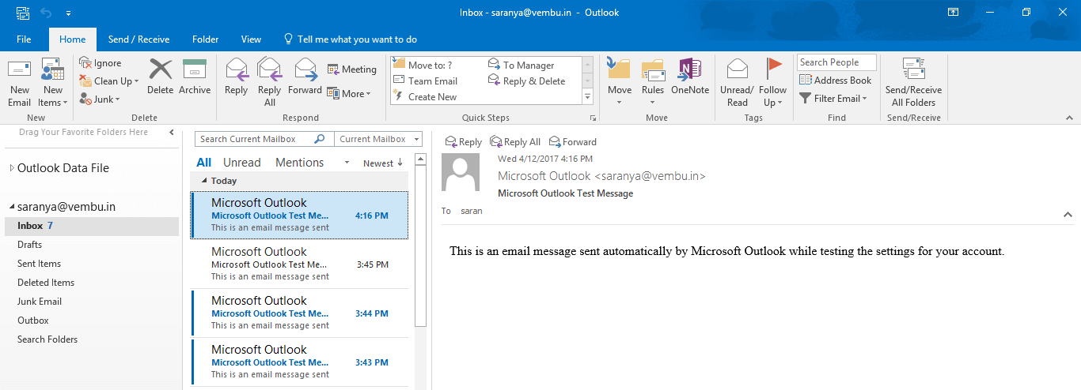Toggle Unread/Read status
Image resolution: width=1081 pixels, height=390 pixels.
click(x=737, y=83)
